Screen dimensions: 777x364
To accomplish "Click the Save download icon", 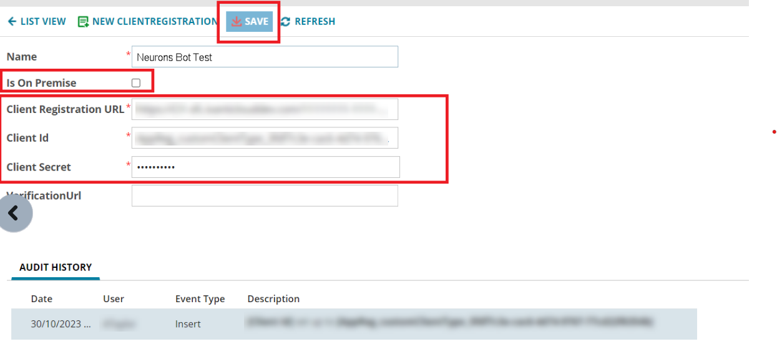I will (x=237, y=22).
